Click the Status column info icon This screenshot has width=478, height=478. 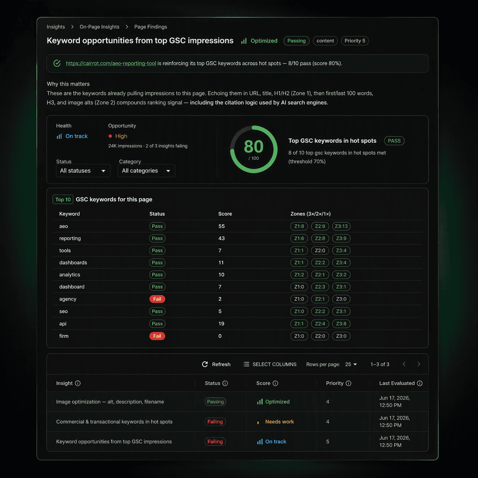click(225, 383)
